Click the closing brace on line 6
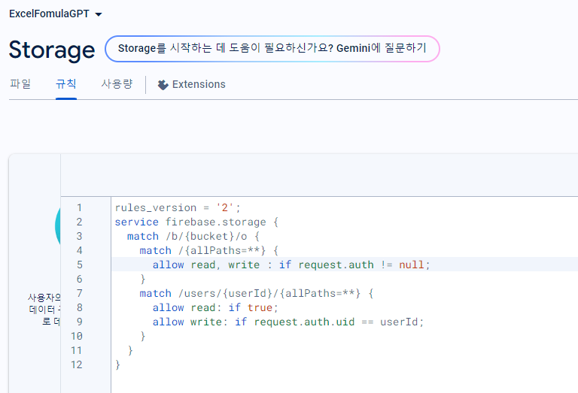The image size is (578, 393). (143, 279)
